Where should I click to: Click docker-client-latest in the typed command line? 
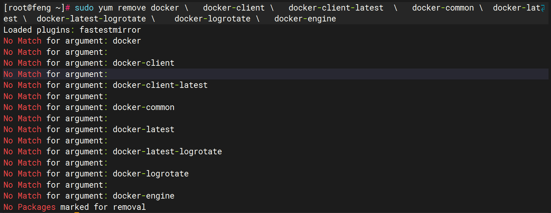point(336,8)
